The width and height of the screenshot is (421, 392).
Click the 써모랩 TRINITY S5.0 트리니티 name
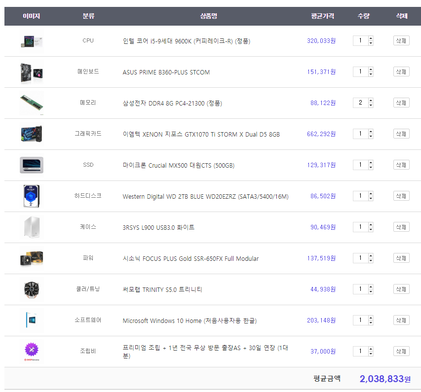(162, 289)
